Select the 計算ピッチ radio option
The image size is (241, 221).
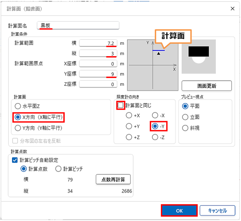pyautogui.click(x=58, y=169)
